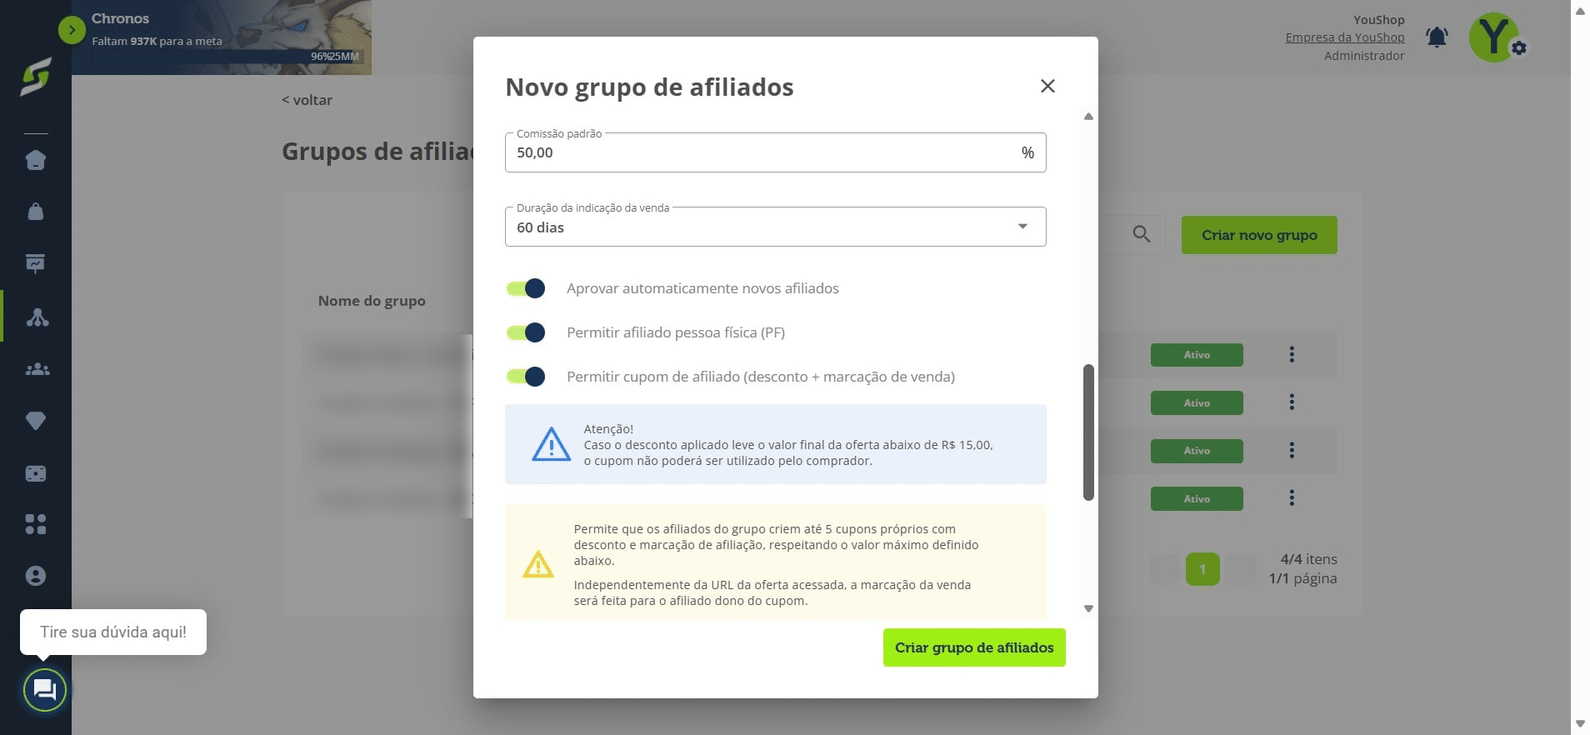Select pagination page 1
Viewport: 1590px width, 735px height.
pos(1202,569)
